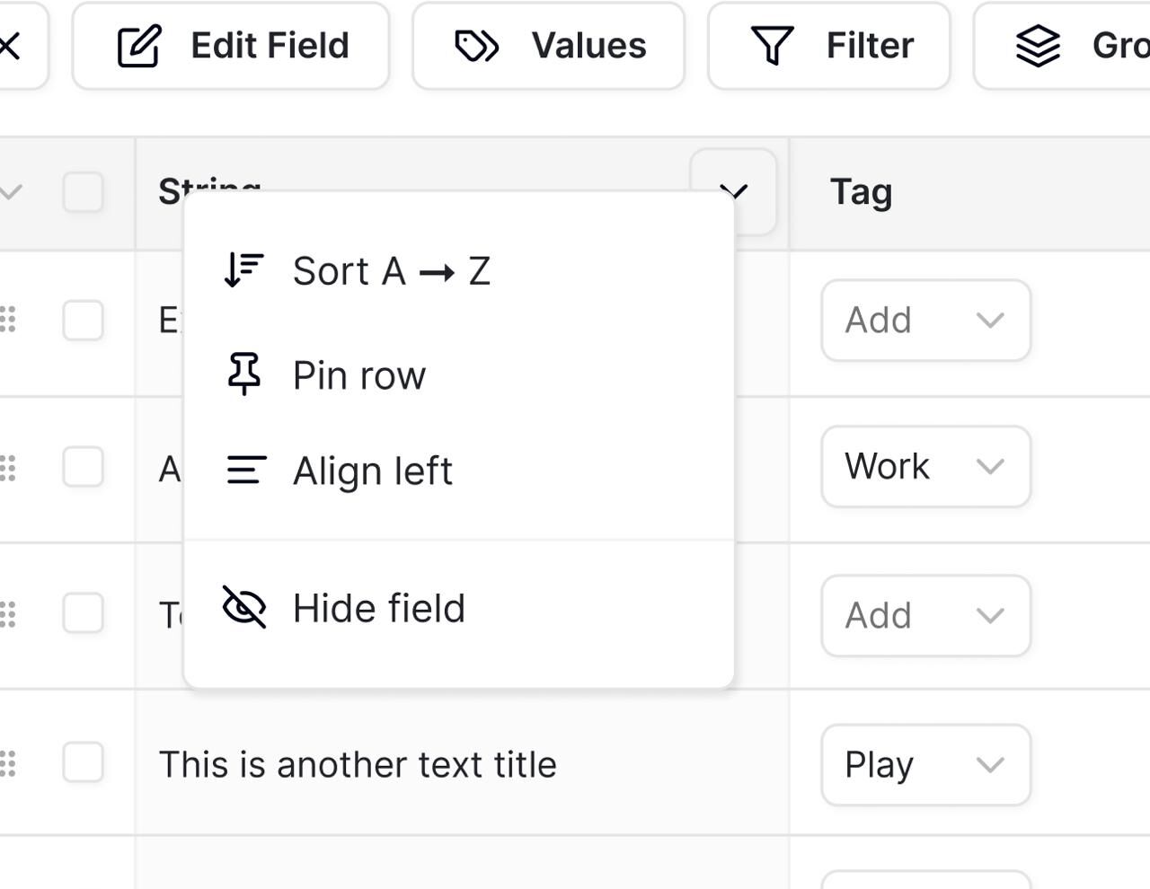Click the crossed-eye Hide field icon
The height and width of the screenshot is (889, 1150).
[243, 607]
